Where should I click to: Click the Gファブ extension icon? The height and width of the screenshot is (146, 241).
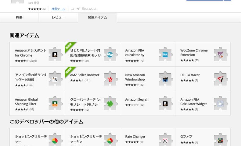point(221,140)
